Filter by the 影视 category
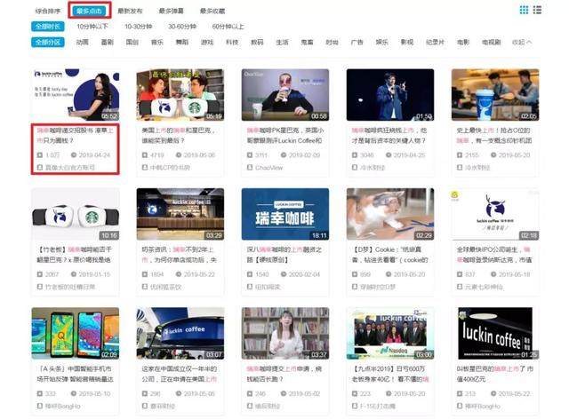The width and height of the screenshot is (569, 419). pos(407,42)
